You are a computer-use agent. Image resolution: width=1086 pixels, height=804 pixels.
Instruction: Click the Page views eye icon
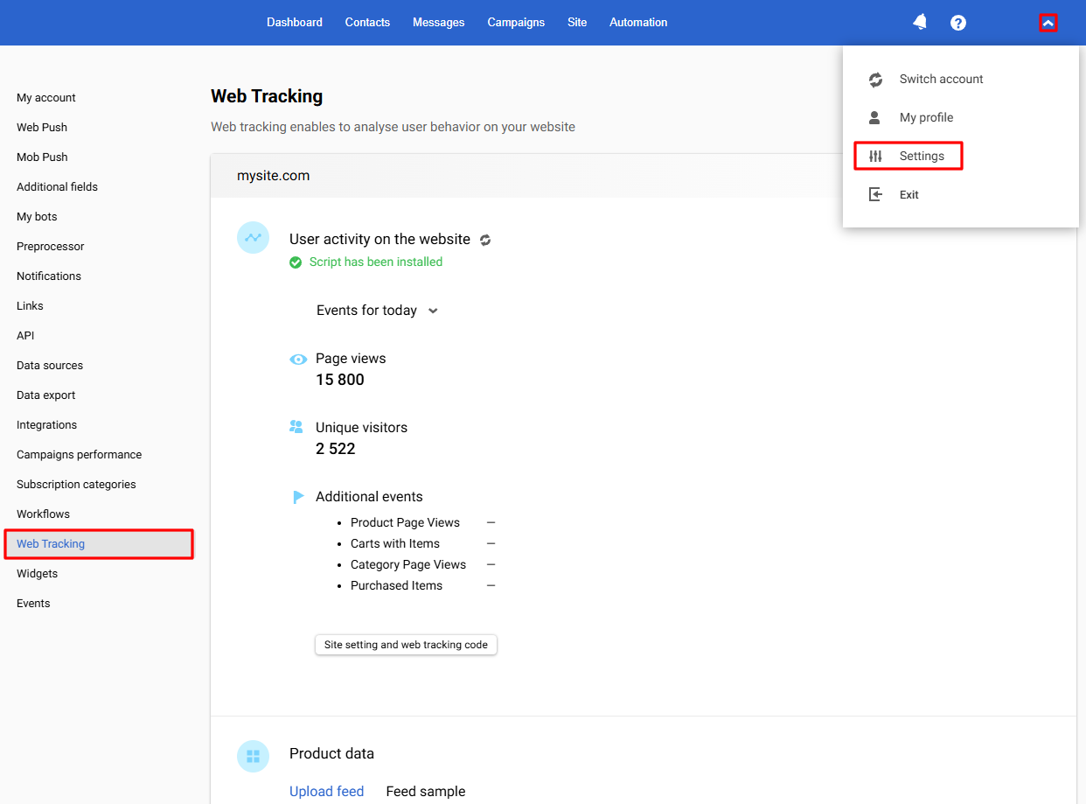point(298,359)
